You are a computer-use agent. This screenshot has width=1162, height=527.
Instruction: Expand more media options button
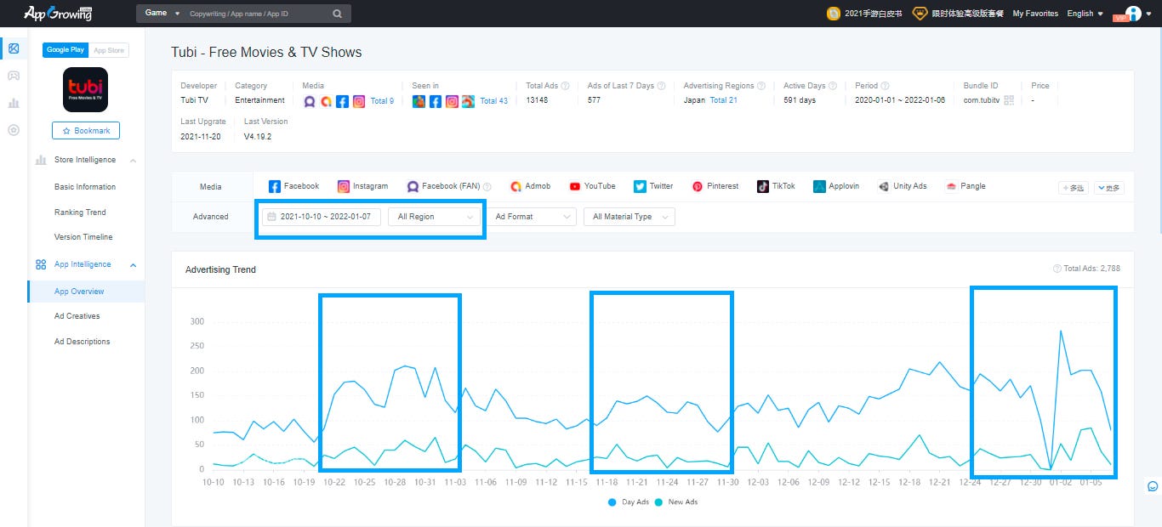click(x=1109, y=188)
